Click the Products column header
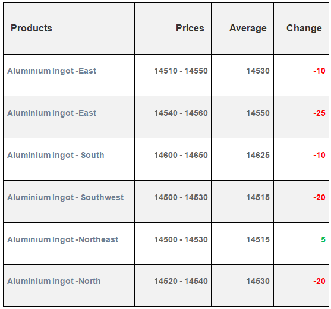331x309 pixels. [31, 28]
